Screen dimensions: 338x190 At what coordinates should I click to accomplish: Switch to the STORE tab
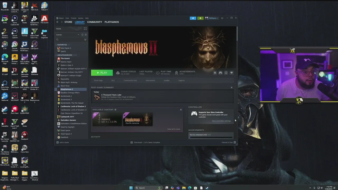click(68, 22)
